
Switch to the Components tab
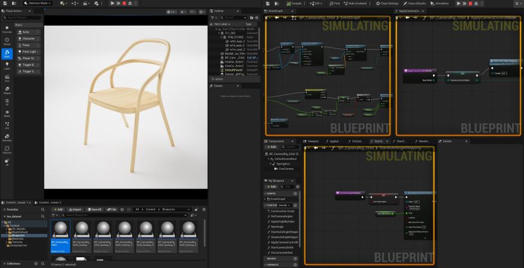pos(276,141)
